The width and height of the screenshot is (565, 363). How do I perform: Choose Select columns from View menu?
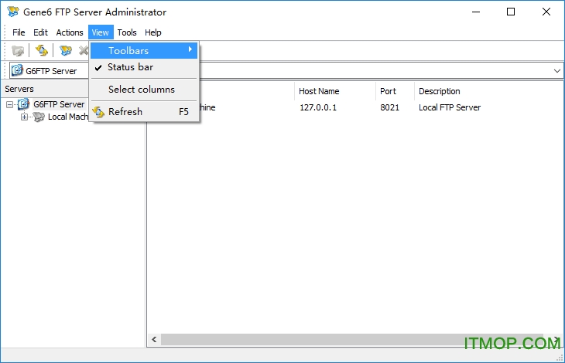tap(144, 90)
